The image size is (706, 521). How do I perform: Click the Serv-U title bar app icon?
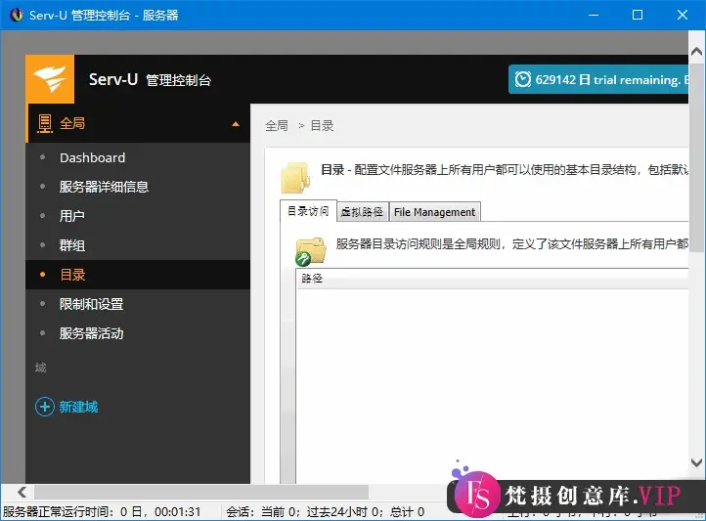(x=17, y=15)
